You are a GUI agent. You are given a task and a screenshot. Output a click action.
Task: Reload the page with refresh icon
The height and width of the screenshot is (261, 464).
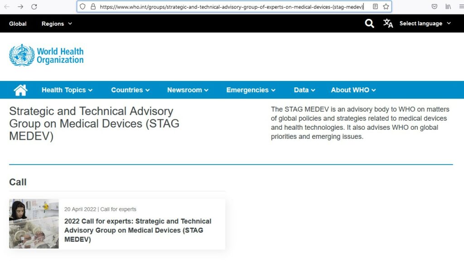point(34,7)
